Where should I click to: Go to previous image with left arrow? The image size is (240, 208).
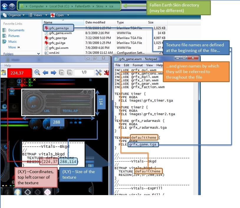tap(45, 72)
